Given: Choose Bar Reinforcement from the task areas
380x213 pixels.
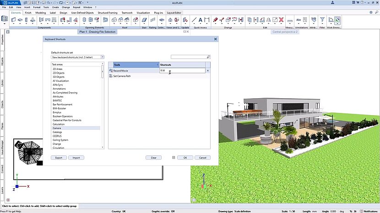Looking at the screenshot, I should tap(61, 105).
